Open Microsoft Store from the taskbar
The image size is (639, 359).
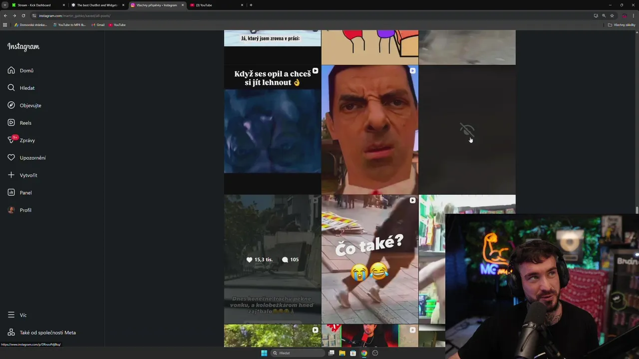[x=353, y=353]
